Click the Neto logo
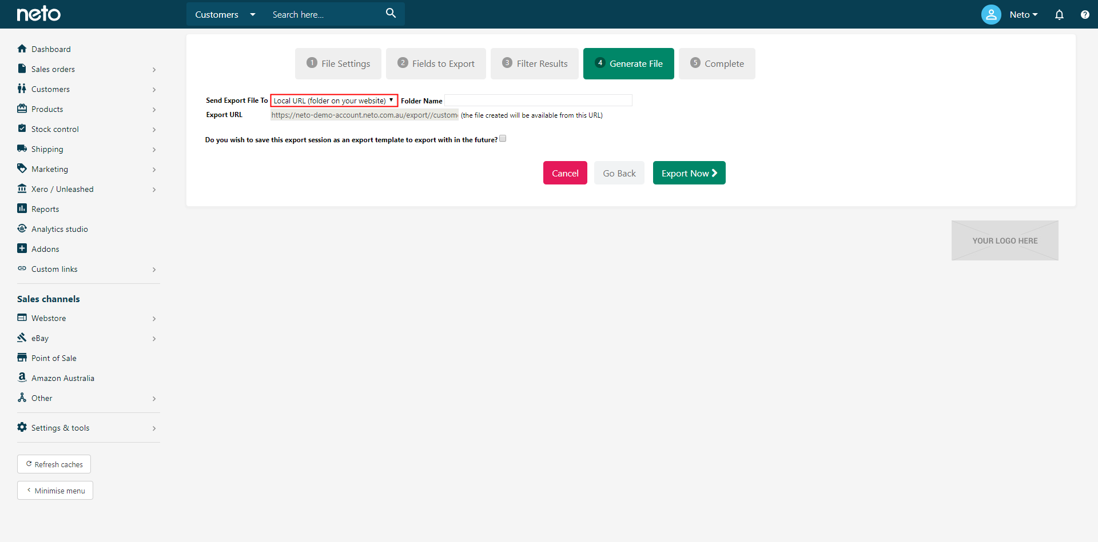 click(x=38, y=14)
